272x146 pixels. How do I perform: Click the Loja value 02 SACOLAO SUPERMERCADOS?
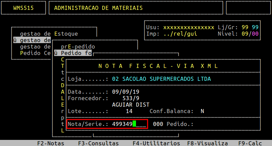[161, 79]
